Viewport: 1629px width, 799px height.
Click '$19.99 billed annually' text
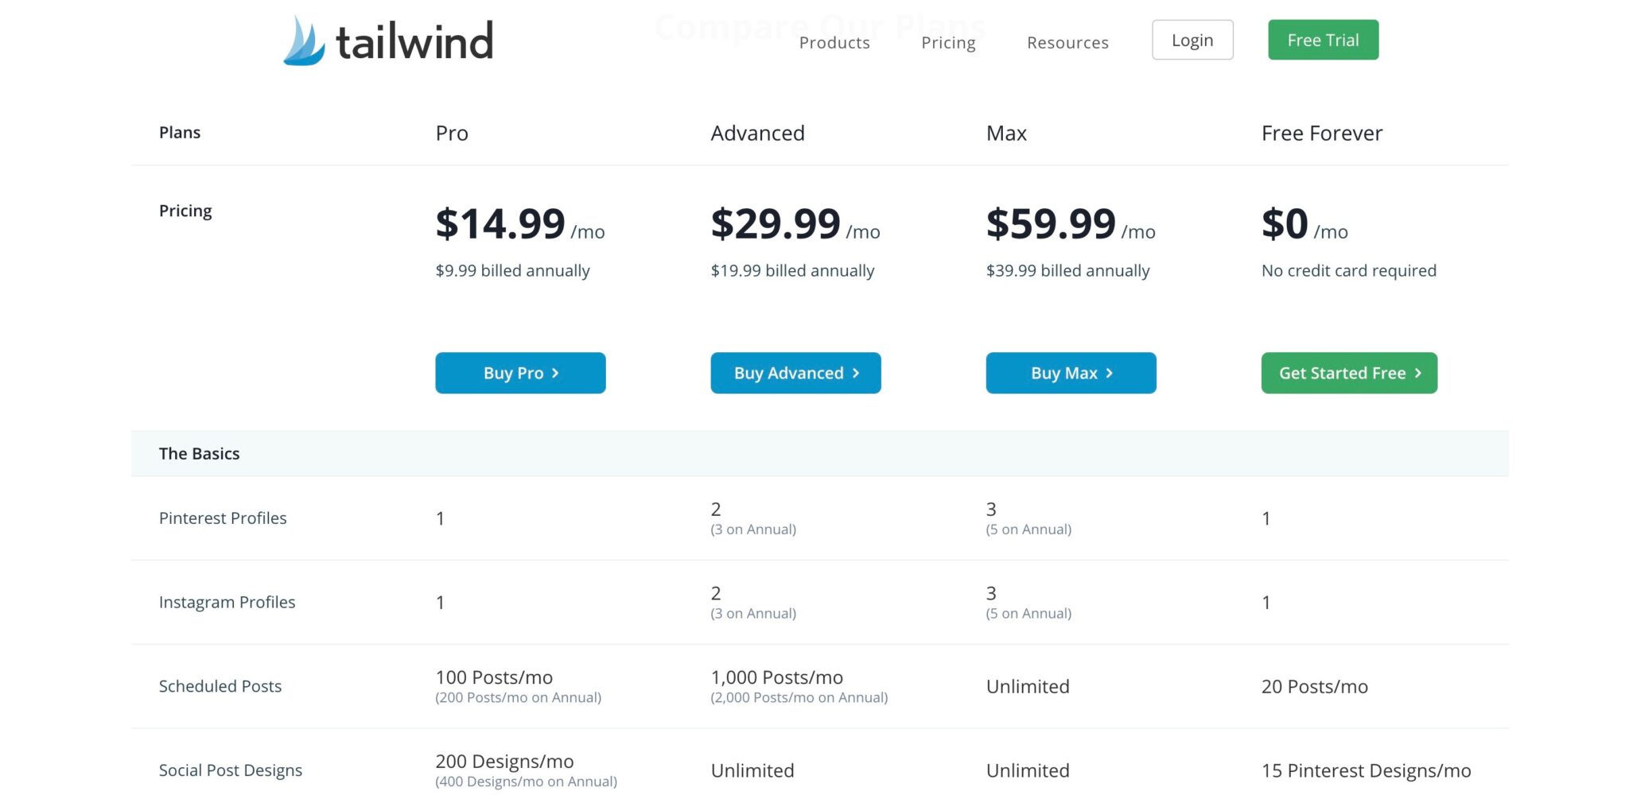click(x=792, y=270)
